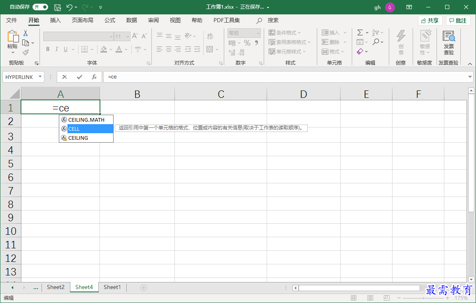This screenshot has height=303, width=476.
Task: Click the 批注 comments button
Action: (458, 21)
